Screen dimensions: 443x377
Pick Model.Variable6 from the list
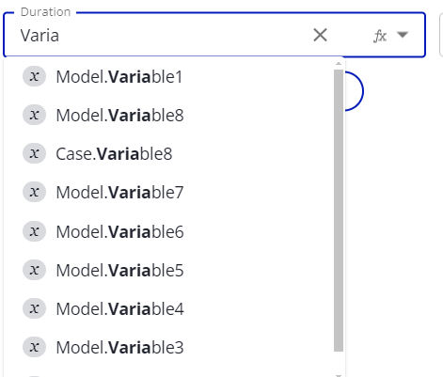pos(174,231)
